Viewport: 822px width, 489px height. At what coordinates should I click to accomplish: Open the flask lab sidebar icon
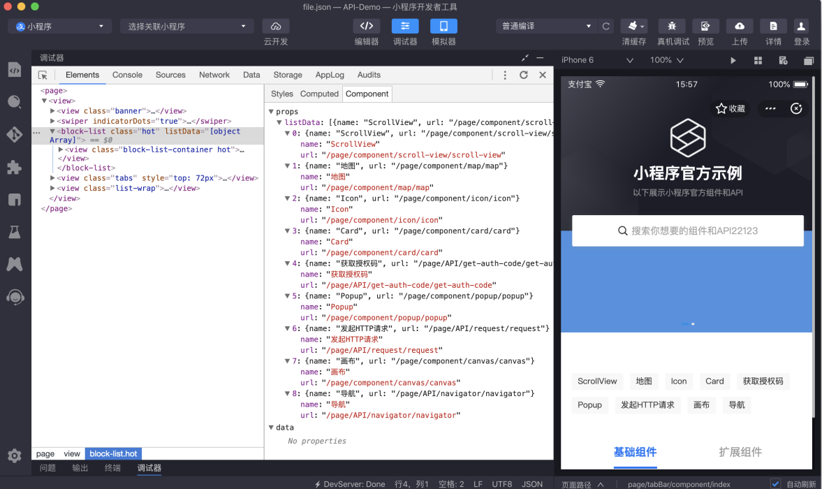pyautogui.click(x=15, y=232)
